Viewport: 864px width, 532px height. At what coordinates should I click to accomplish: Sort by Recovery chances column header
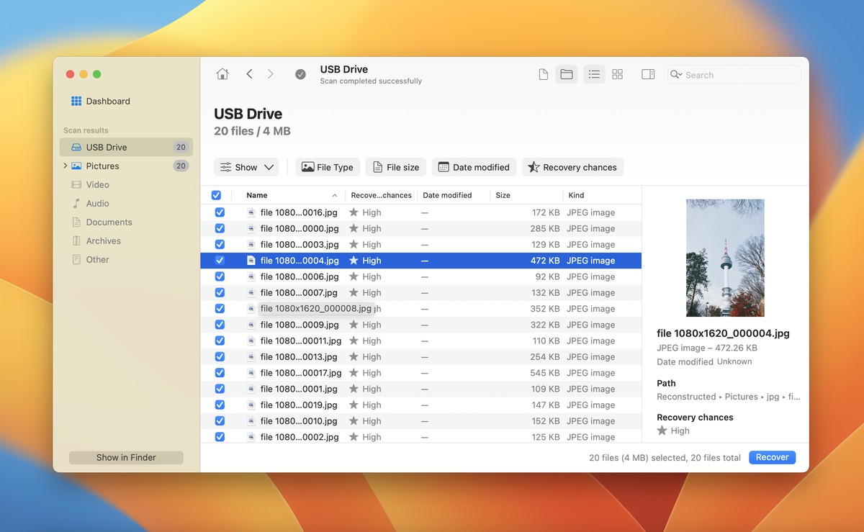click(x=381, y=195)
